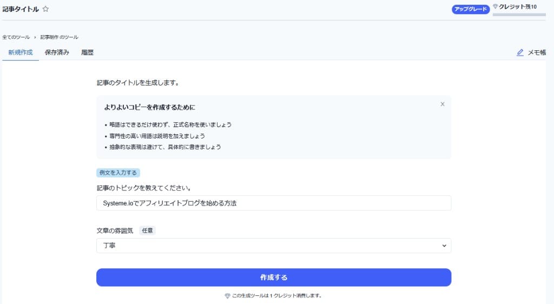Open the 記事制作 のツール breadcrumb link
Image resolution: width=554 pixels, height=304 pixels.
pos(59,37)
